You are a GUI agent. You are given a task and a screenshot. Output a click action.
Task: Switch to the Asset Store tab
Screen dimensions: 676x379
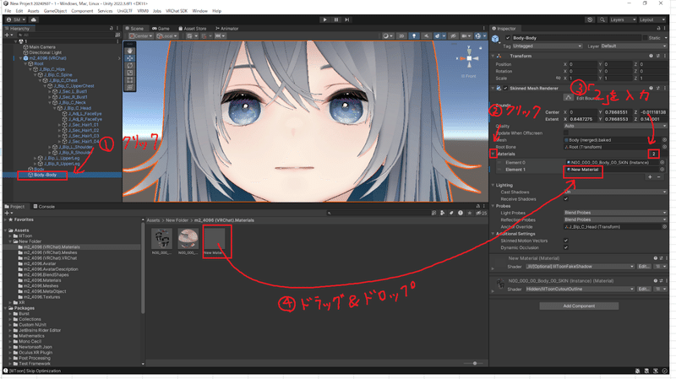[193, 29]
